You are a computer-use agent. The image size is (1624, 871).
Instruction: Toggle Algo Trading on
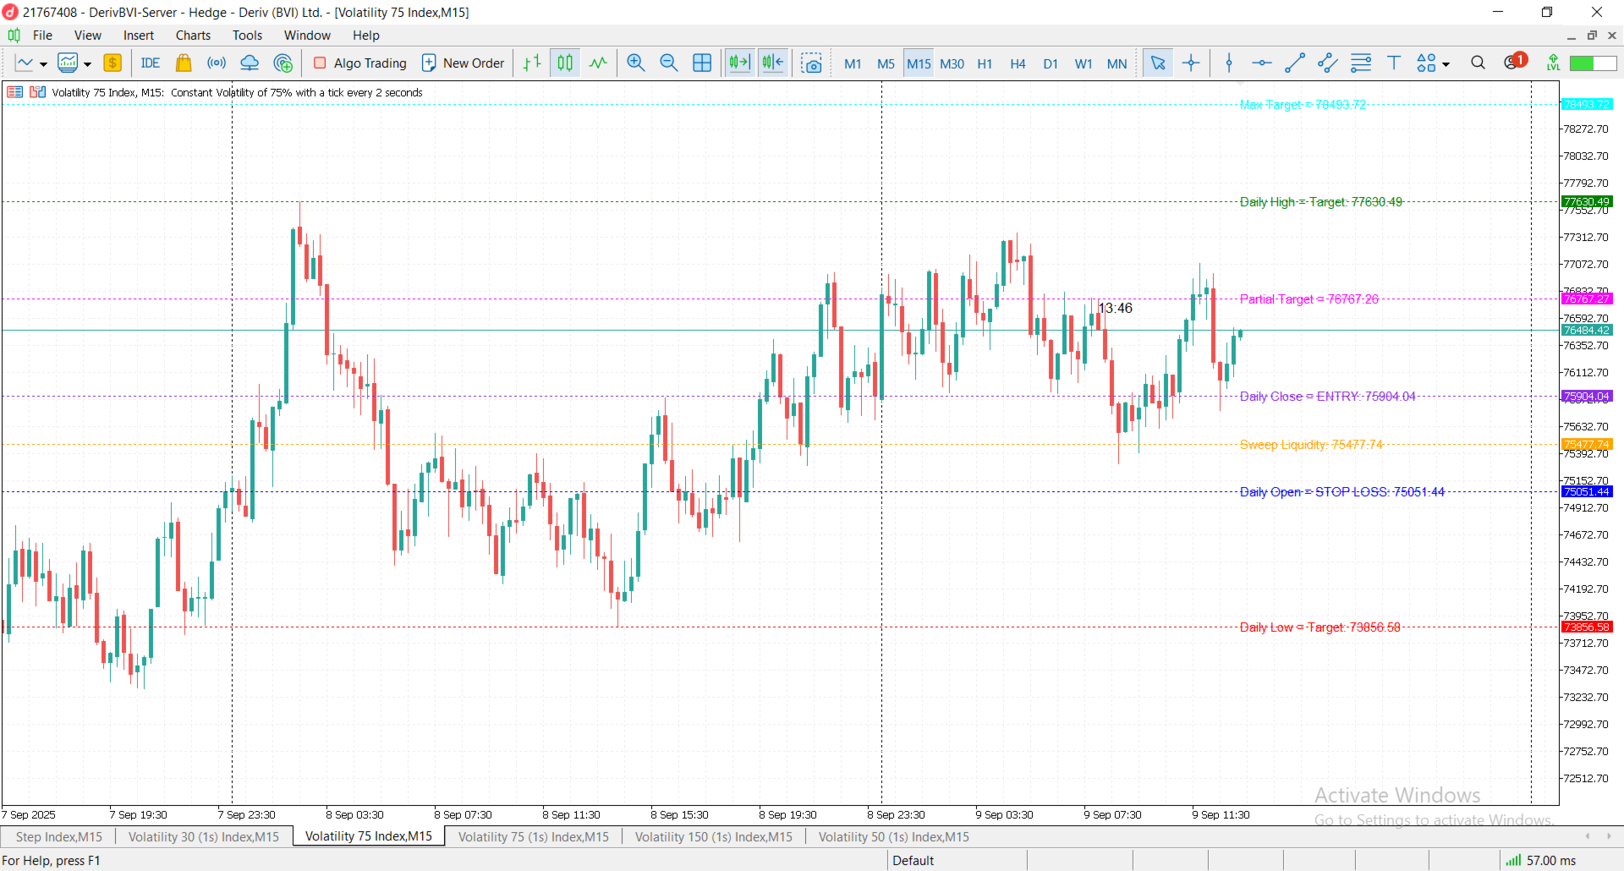(x=360, y=63)
